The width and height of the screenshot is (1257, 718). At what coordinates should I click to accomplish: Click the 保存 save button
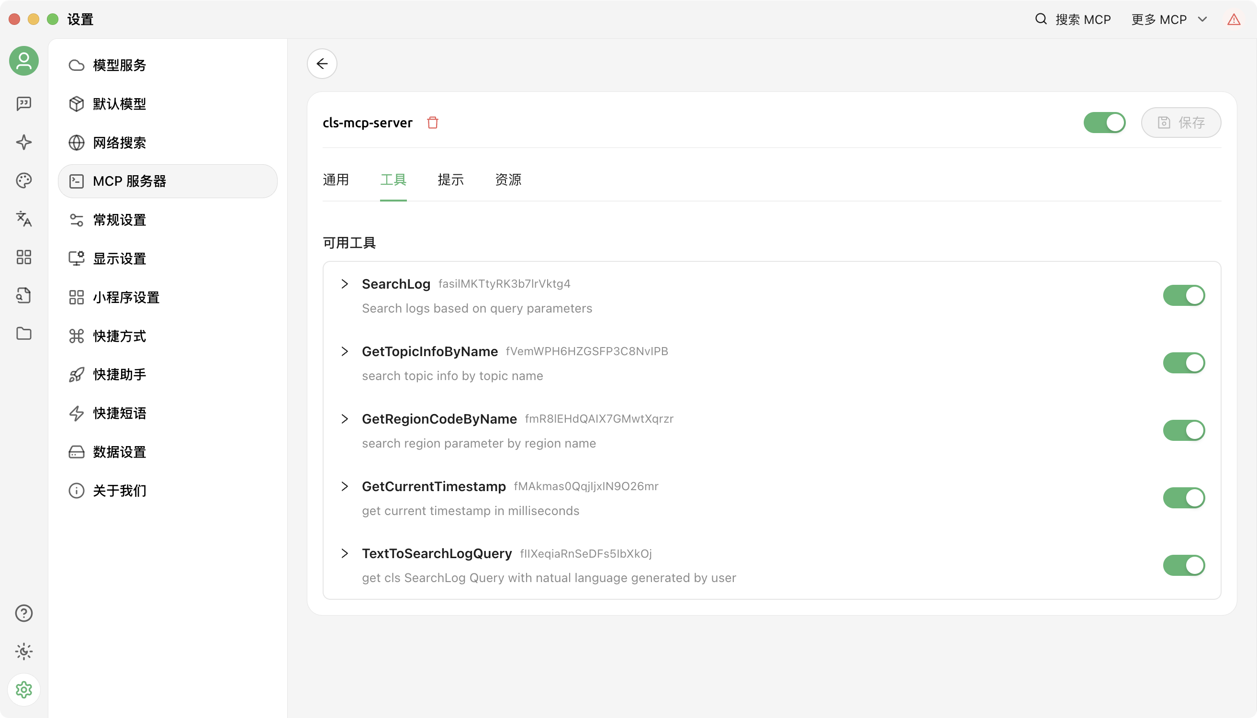(1180, 122)
